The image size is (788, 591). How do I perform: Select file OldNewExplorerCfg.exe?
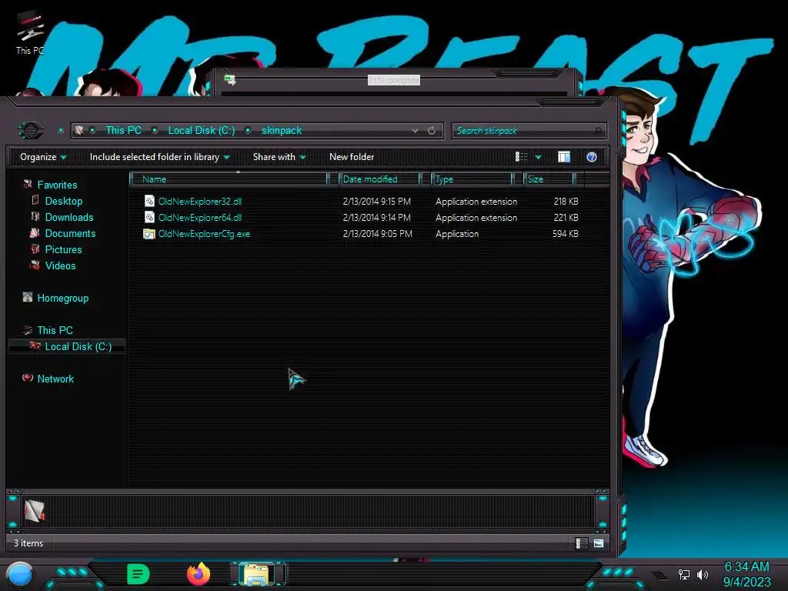tap(203, 234)
